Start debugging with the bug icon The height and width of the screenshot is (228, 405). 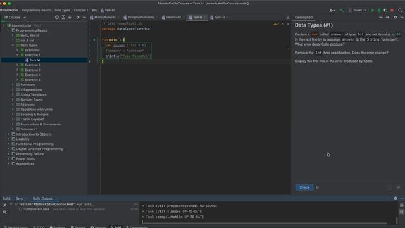click(379, 10)
